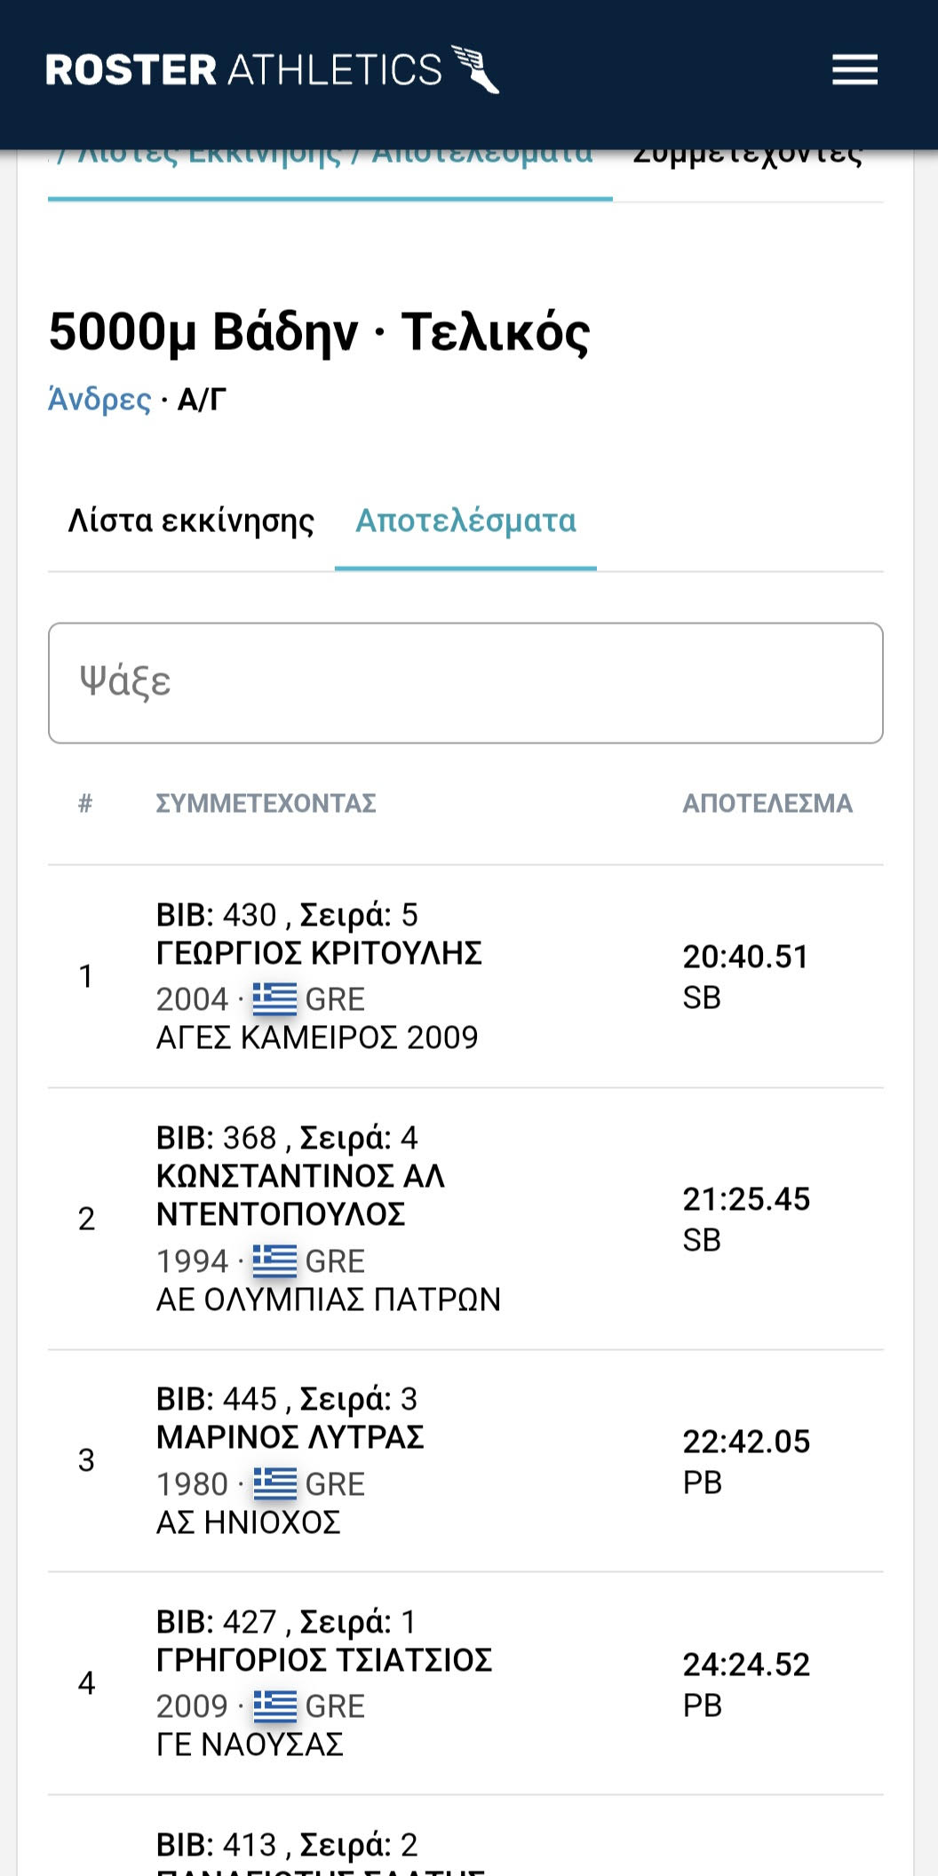This screenshot has width=938, height=1876.
Task: Tap Greek flag in ΓΡΗΓΟΡΙΟΣ ΤΣΙΑΤΣΙΟΣ row
Action: tap(274, 1706)
